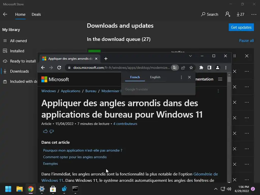Open the Microsoft docs hamburger menu
The image size is (260, 195).
pyautogui.click(x=220, y=79)
